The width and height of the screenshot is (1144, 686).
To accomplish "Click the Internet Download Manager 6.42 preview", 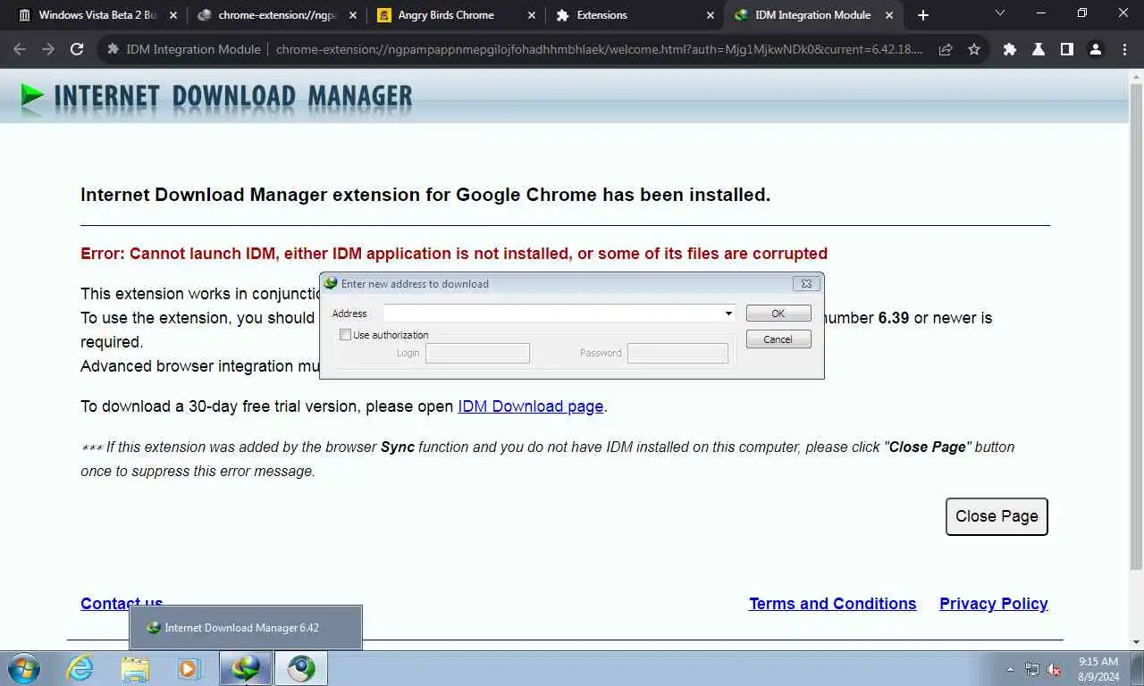I will coord(246,628).
